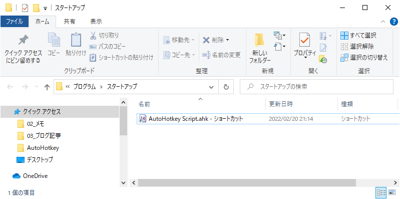
Task: Sort by 種類 column header
Action: [x=347, y=104]
